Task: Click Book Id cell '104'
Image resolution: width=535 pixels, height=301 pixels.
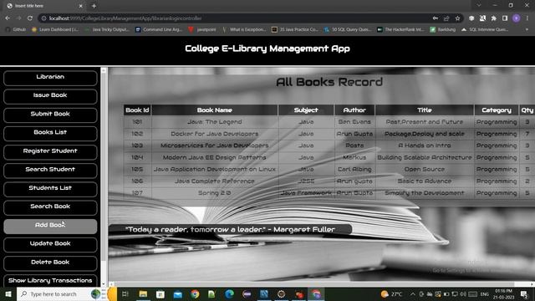Action: 137,157
